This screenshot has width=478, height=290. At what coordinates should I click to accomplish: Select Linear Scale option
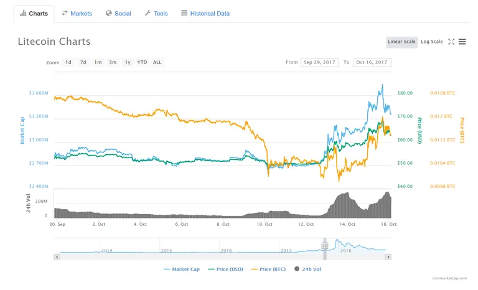pos(402,42)
